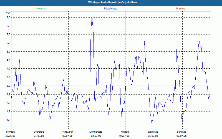Click the 3,5 y-axis value
The width and height of the screenshot is (222, 139).
[x=9, y=77]
